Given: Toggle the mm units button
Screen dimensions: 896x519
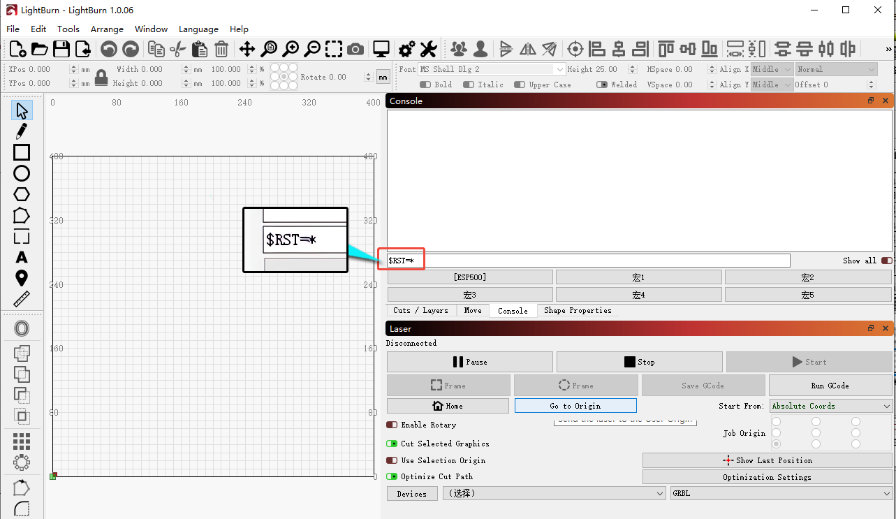Looking at the screenshot, I should (383, 77).
